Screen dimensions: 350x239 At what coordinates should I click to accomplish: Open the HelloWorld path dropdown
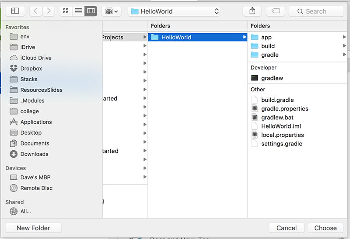click(x=174, y=11)
